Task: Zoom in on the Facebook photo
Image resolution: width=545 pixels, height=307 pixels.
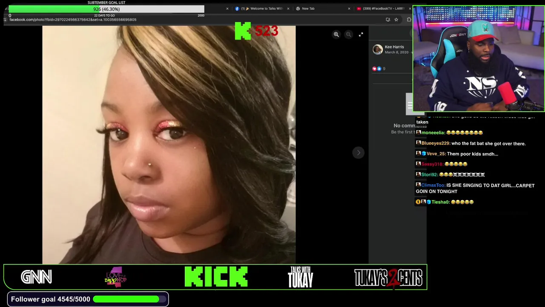Action: click(336, 35)
